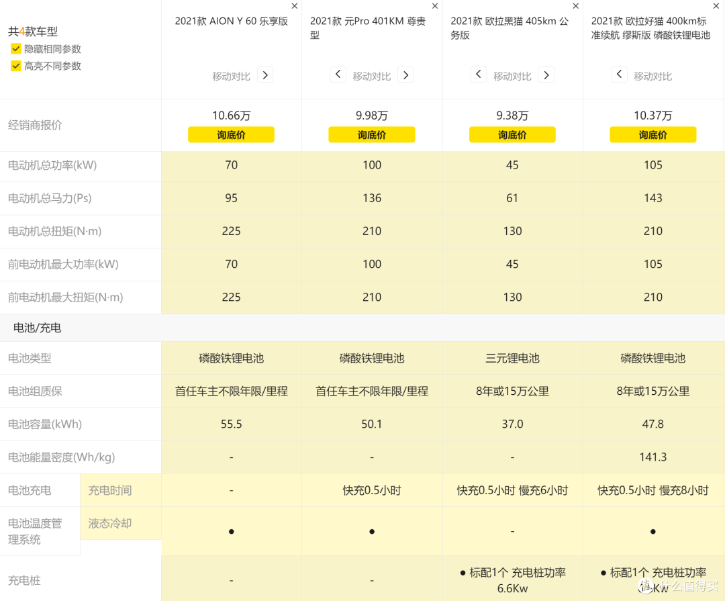Remove the 元Pro 401KM column with its X
The image size is (725, 601).
point(434,6)
